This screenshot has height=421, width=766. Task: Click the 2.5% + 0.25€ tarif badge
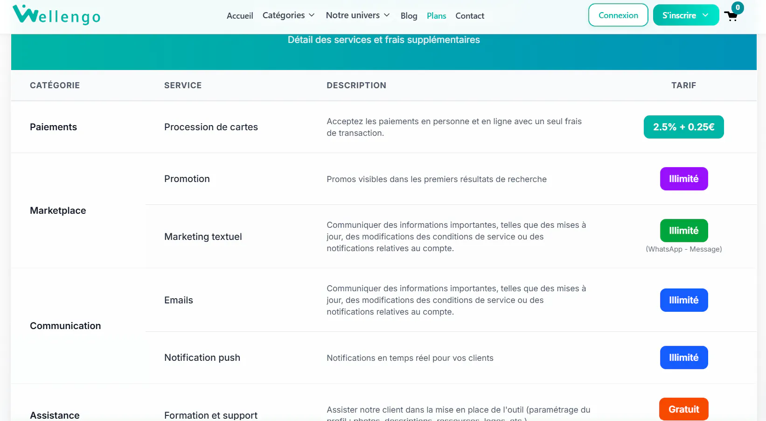point(683,127)
